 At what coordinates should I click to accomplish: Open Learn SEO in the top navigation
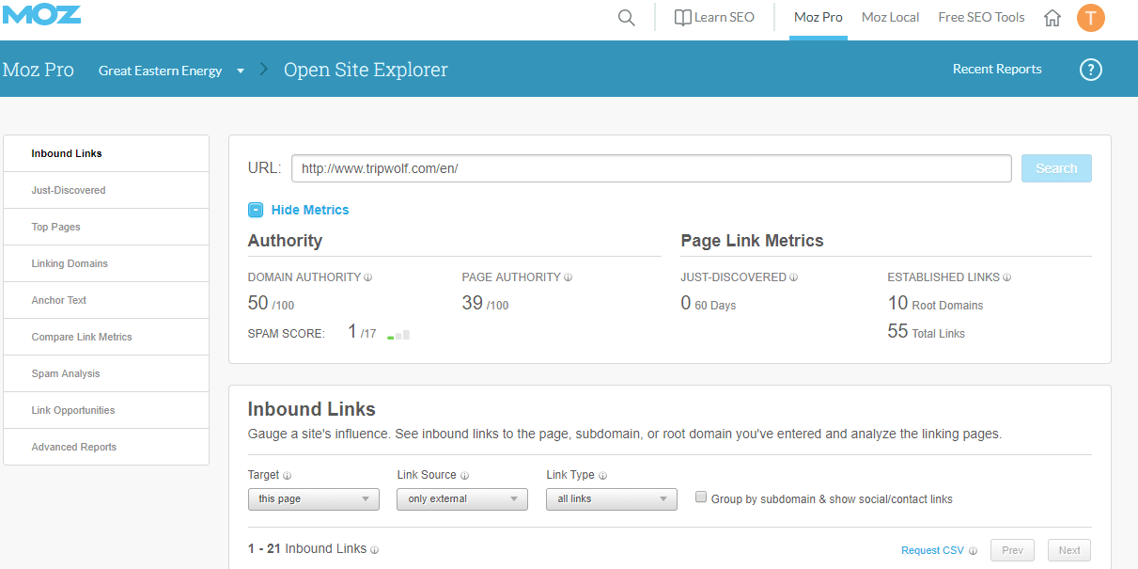pyautogui.click(x=714, y=18)
